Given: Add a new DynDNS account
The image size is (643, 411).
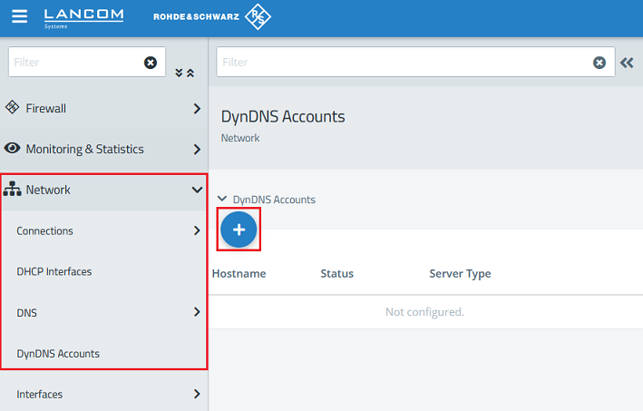Looking at the screenshot, I should click(x=239, y=230).
